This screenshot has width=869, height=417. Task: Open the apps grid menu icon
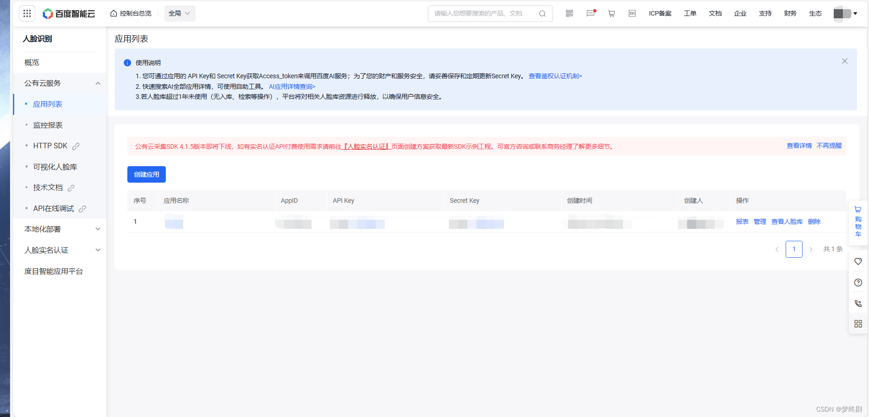[x=27, y=13]
